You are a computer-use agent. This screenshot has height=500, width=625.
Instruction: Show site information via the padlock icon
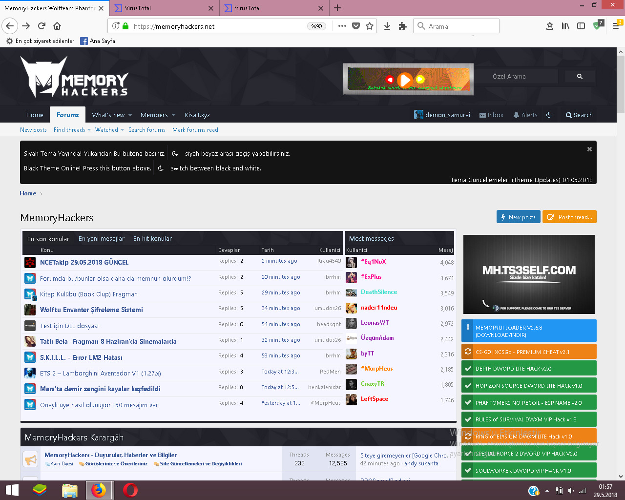125,26
